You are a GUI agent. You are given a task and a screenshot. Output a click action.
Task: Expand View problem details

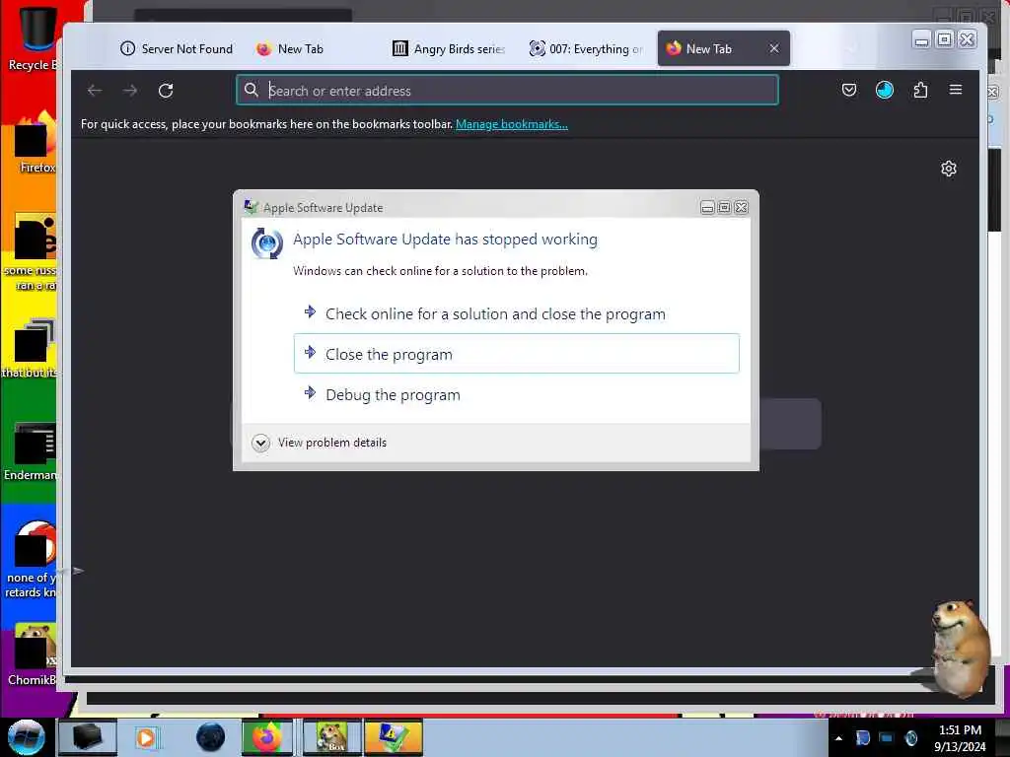point(321,443)
